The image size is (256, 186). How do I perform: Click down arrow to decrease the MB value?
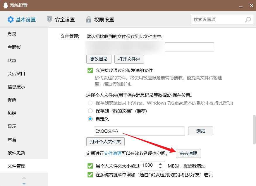160,168
